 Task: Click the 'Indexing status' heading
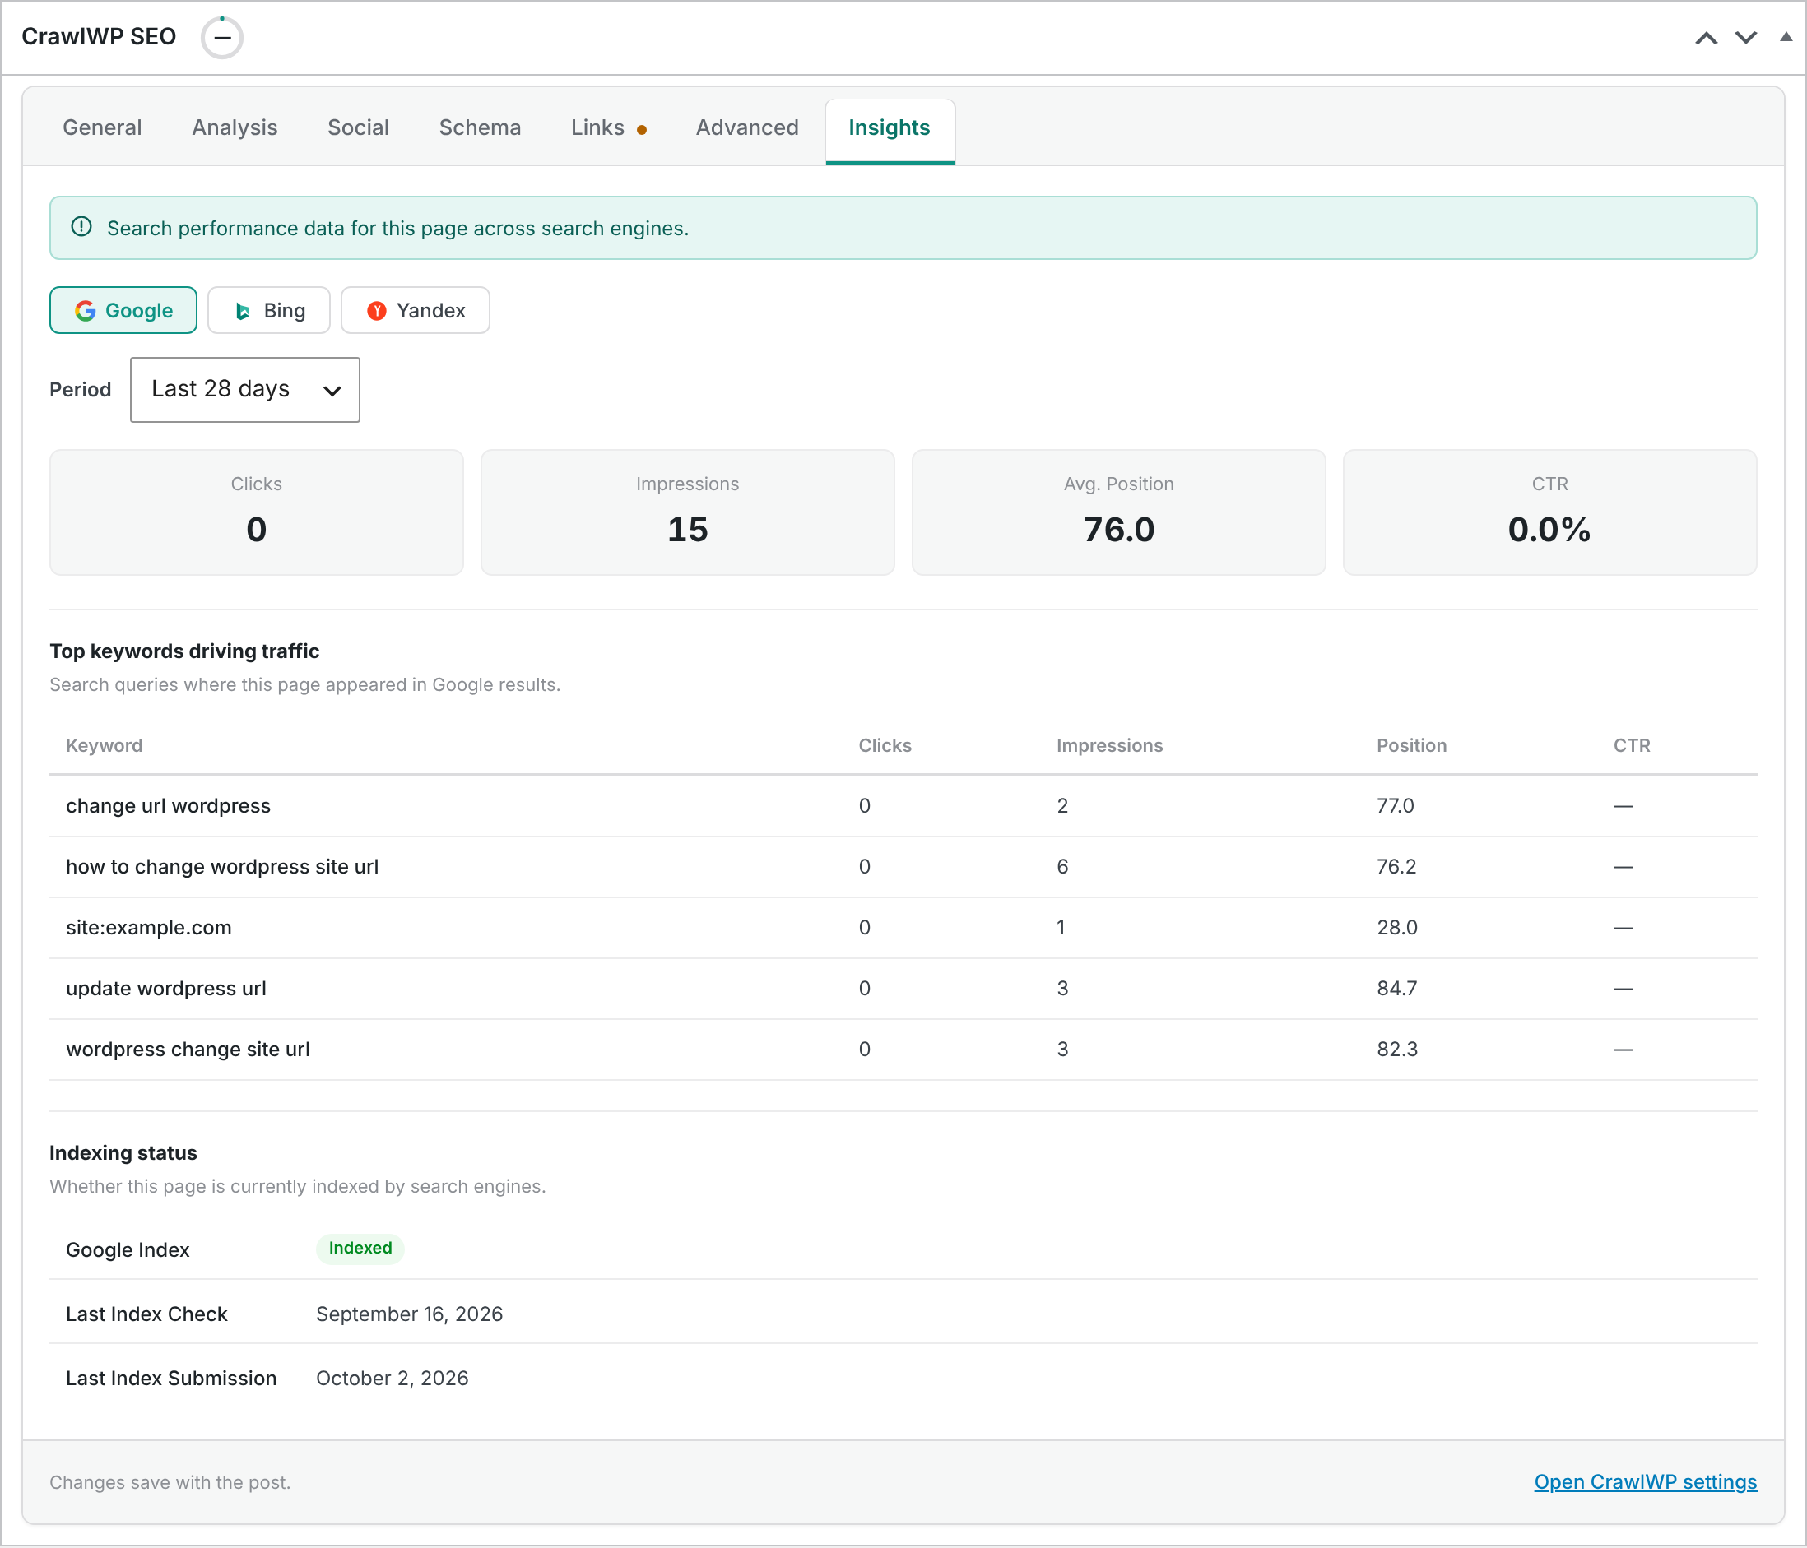(123, 1153)
